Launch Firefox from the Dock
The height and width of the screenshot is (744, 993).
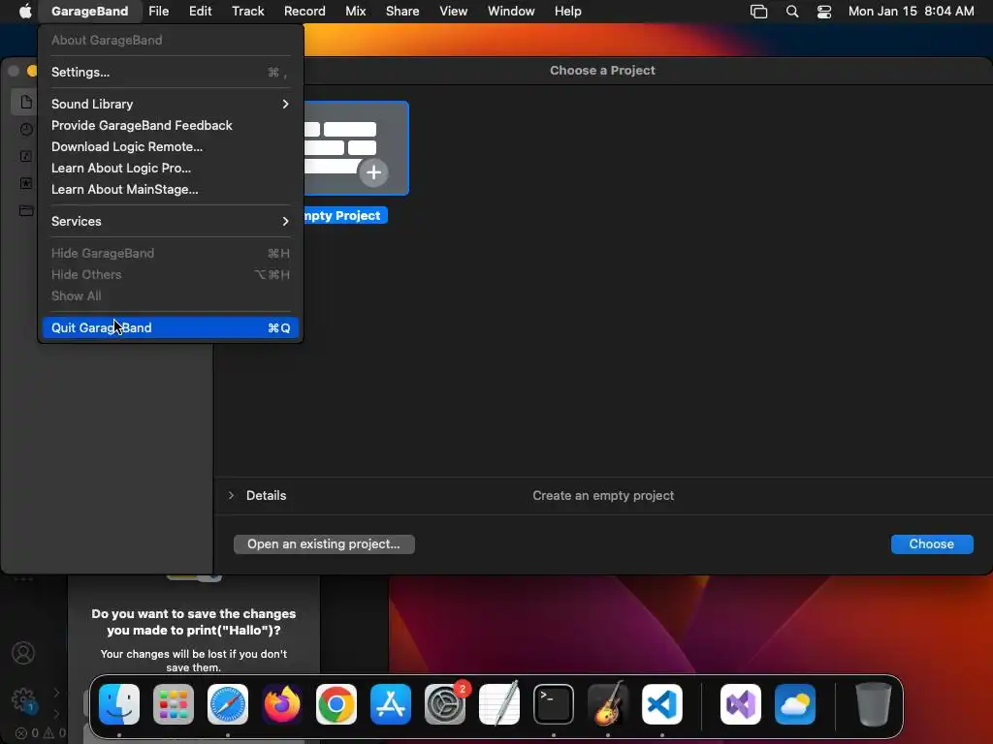(x=282, y=704)
